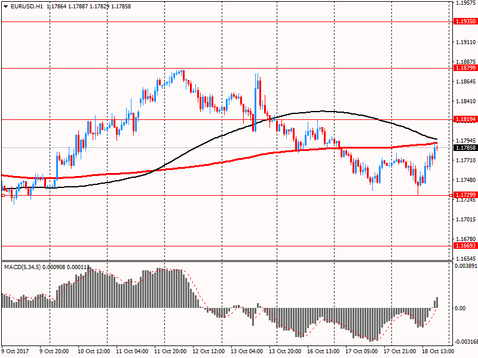The height and width of the screenshot is (358, 478).
Task: Select the red 1.17299 level price tag
Action: point(465,195)
